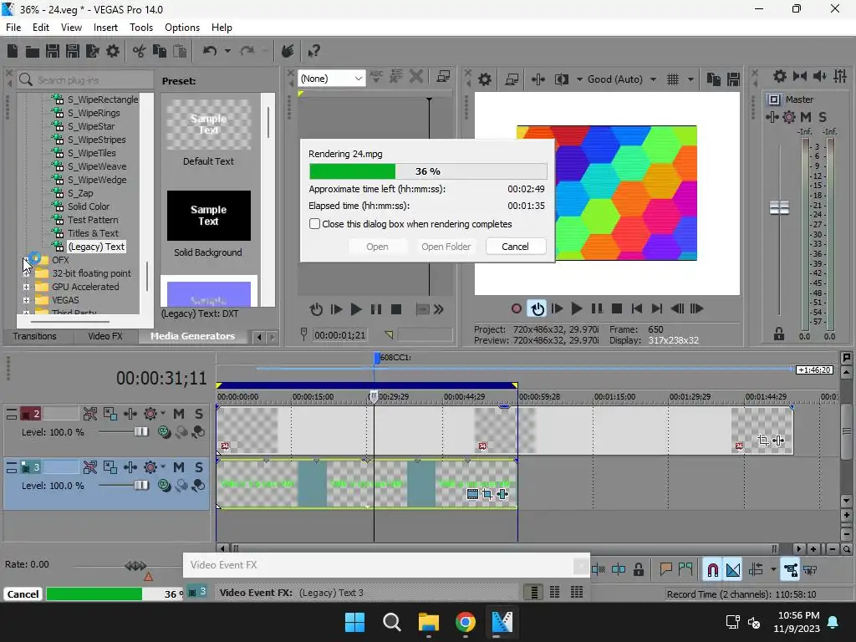Select Titles & Text in plug-in list
The height and width of the screenshot is (642, 856).
93,233
